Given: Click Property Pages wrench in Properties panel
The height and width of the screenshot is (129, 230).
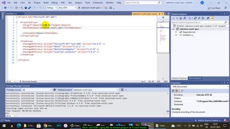Looking at the screenshot, I should (182, 91).
